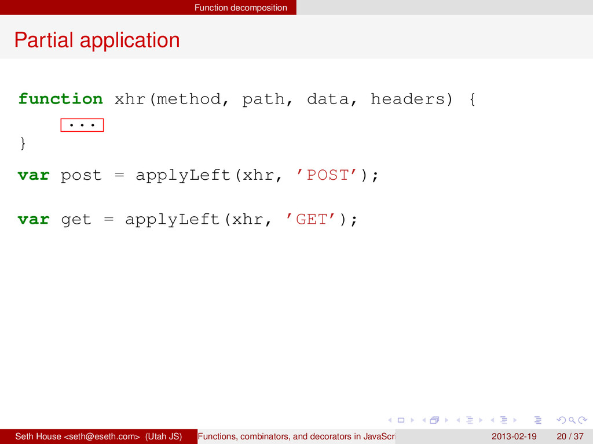Go to previous slide arrow
The width and height of the screenshot is (593, 444).
(x=390, y=420)
